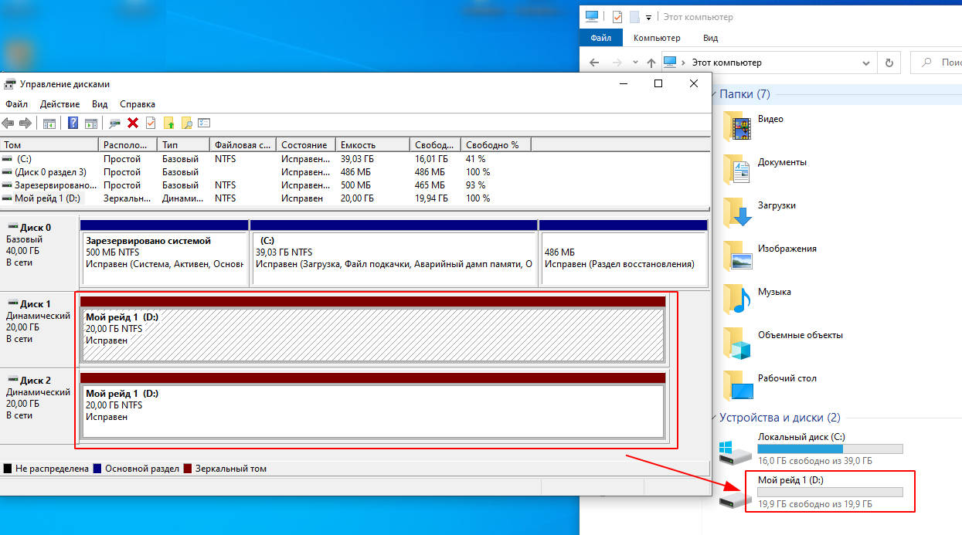Screen dimensions: 962x535
Task: Collapse the Папки (7) section
Action: point(712,94)
